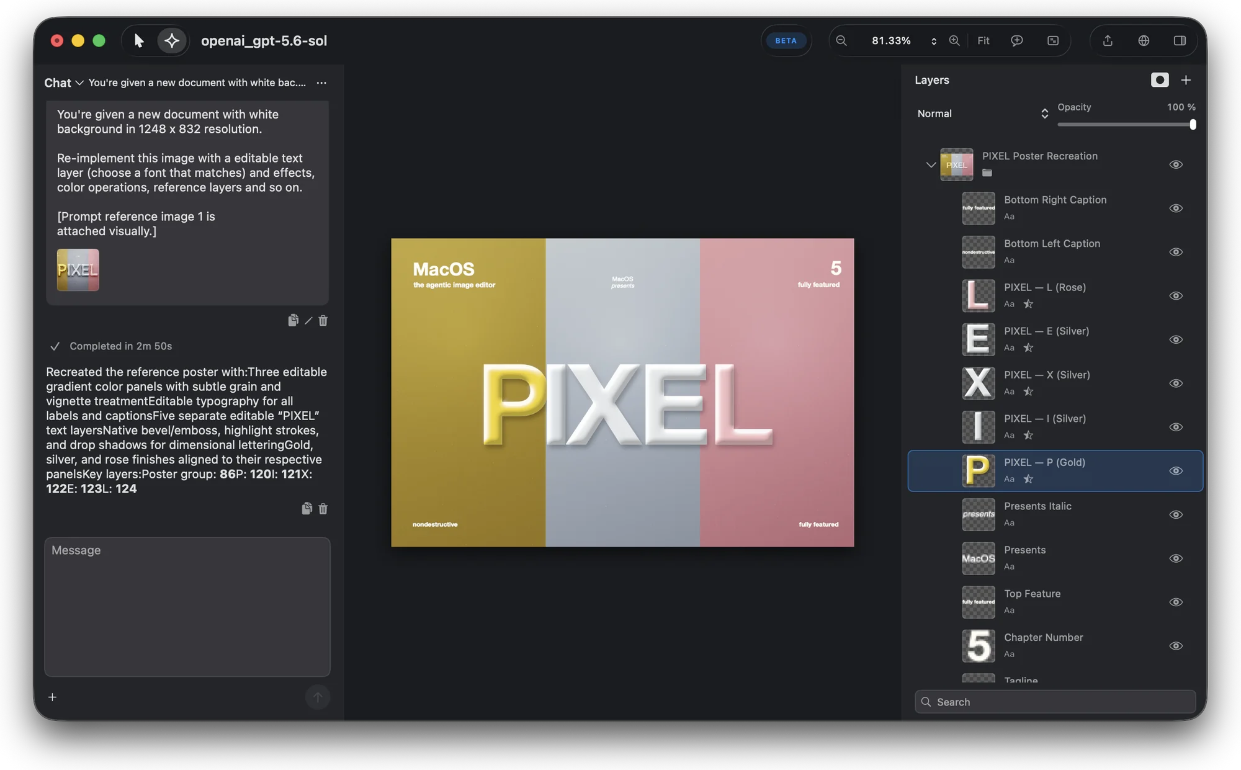Screen dimensions: 1241x770
Task: Hide the Top Feature layer
Action: click(x=1176, y=602)
